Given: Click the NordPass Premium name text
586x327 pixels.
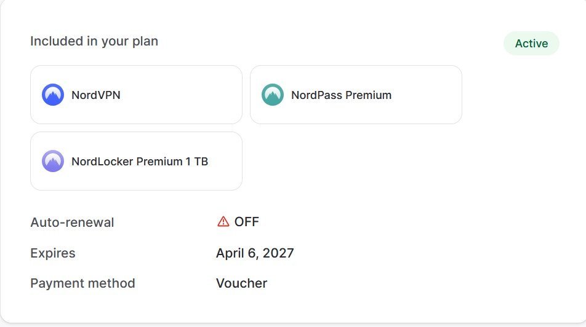Looking at the screenshot, I should 341,95.
